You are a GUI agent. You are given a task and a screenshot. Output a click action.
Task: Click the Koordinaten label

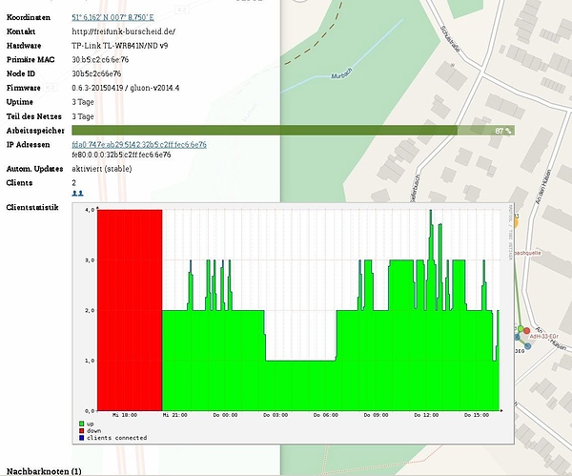tap(29, 17)
